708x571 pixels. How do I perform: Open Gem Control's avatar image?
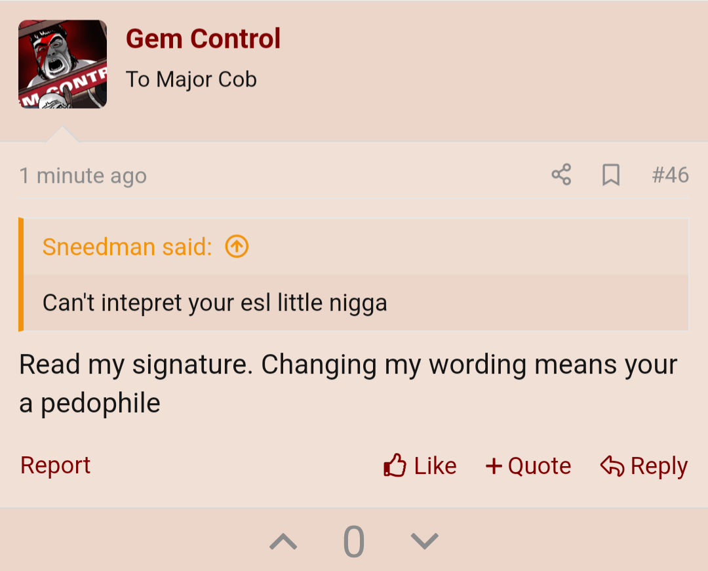pos(62,64)
